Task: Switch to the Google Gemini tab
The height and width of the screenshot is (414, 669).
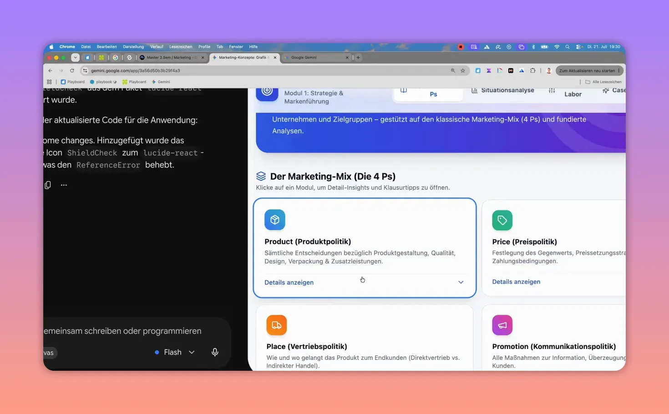Action: coord(316,57)
